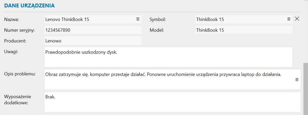Viewport: 308px width, 115px height.
Task: Click the Opis problemu label
Action: pos(20,74)
